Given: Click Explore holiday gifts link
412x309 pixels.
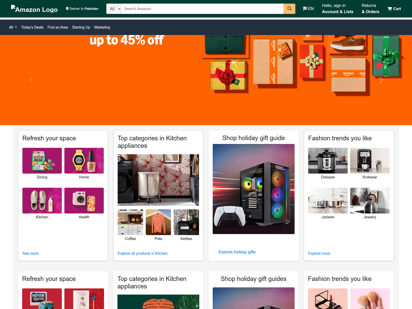Looking at the screenshot, I should (237, 252).
